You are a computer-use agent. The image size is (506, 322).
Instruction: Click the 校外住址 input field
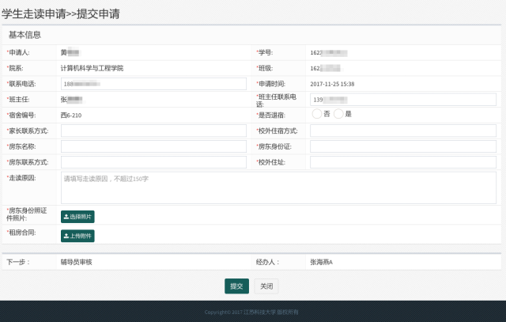click(x=402, y=162)
